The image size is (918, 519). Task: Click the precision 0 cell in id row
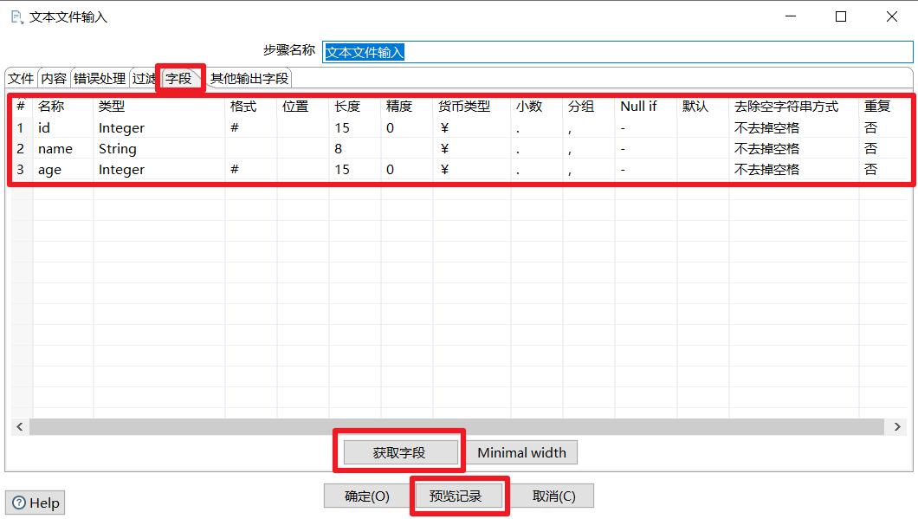pyautogui.click(x=408, y=127)
